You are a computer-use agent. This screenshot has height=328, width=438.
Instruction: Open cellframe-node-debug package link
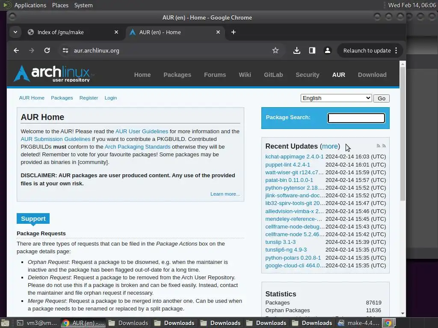pyautogui.click(x=295, y=227)
